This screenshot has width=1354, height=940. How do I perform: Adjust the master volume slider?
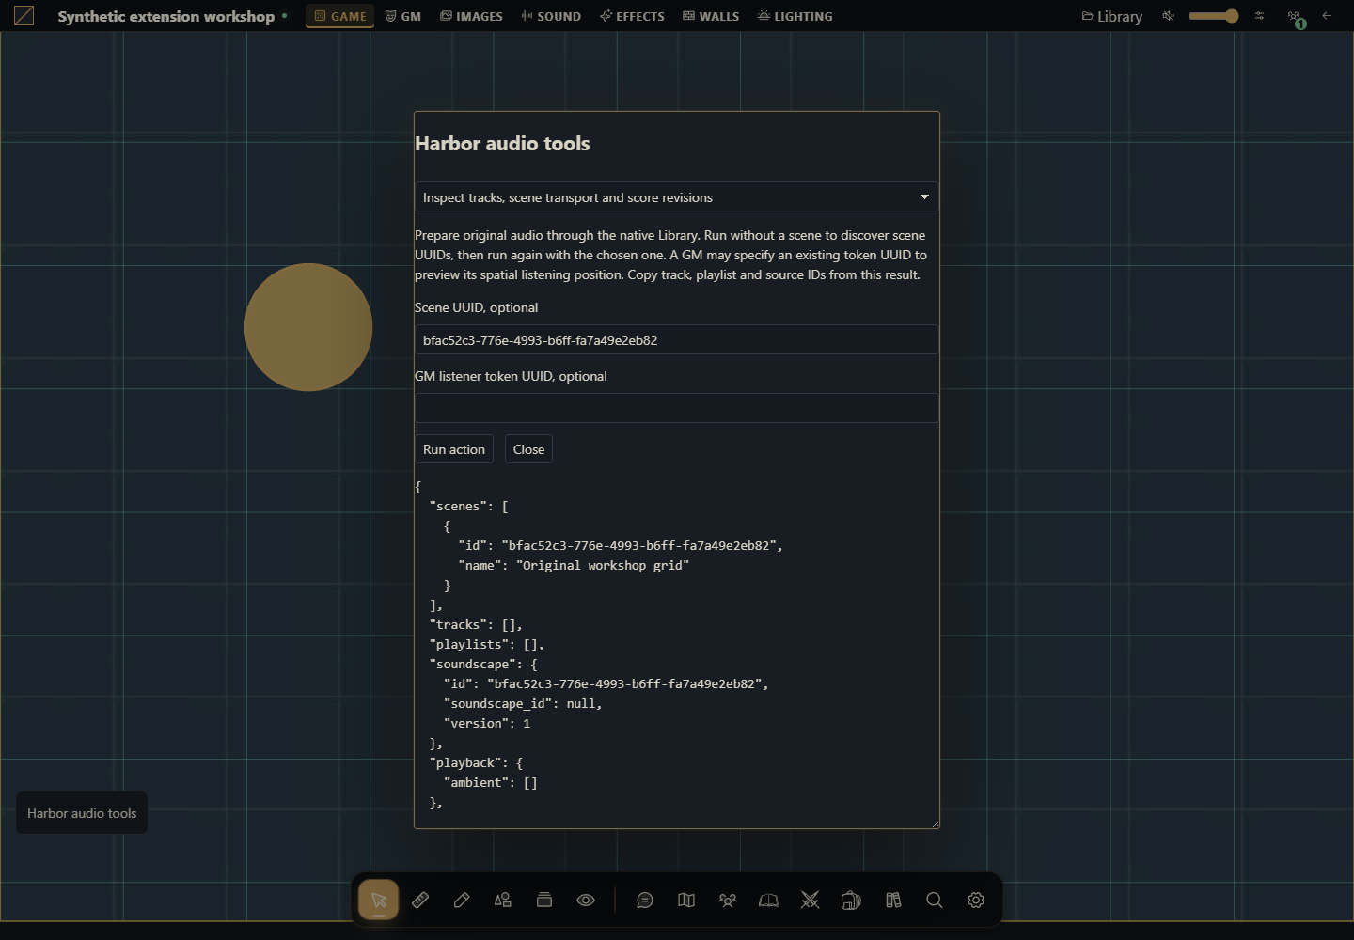point(1214,16)
